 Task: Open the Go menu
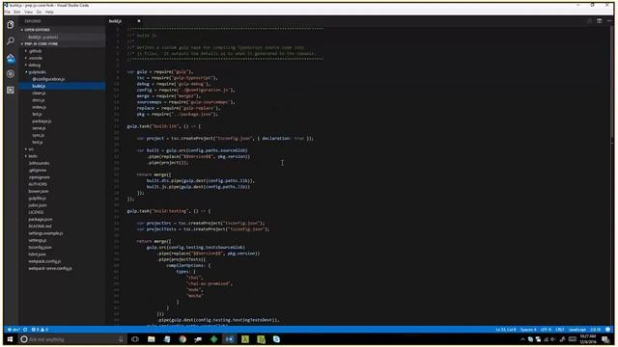pyautogui.click(x=39, y=13)
